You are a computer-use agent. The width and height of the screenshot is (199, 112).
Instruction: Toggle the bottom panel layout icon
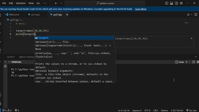171,3
